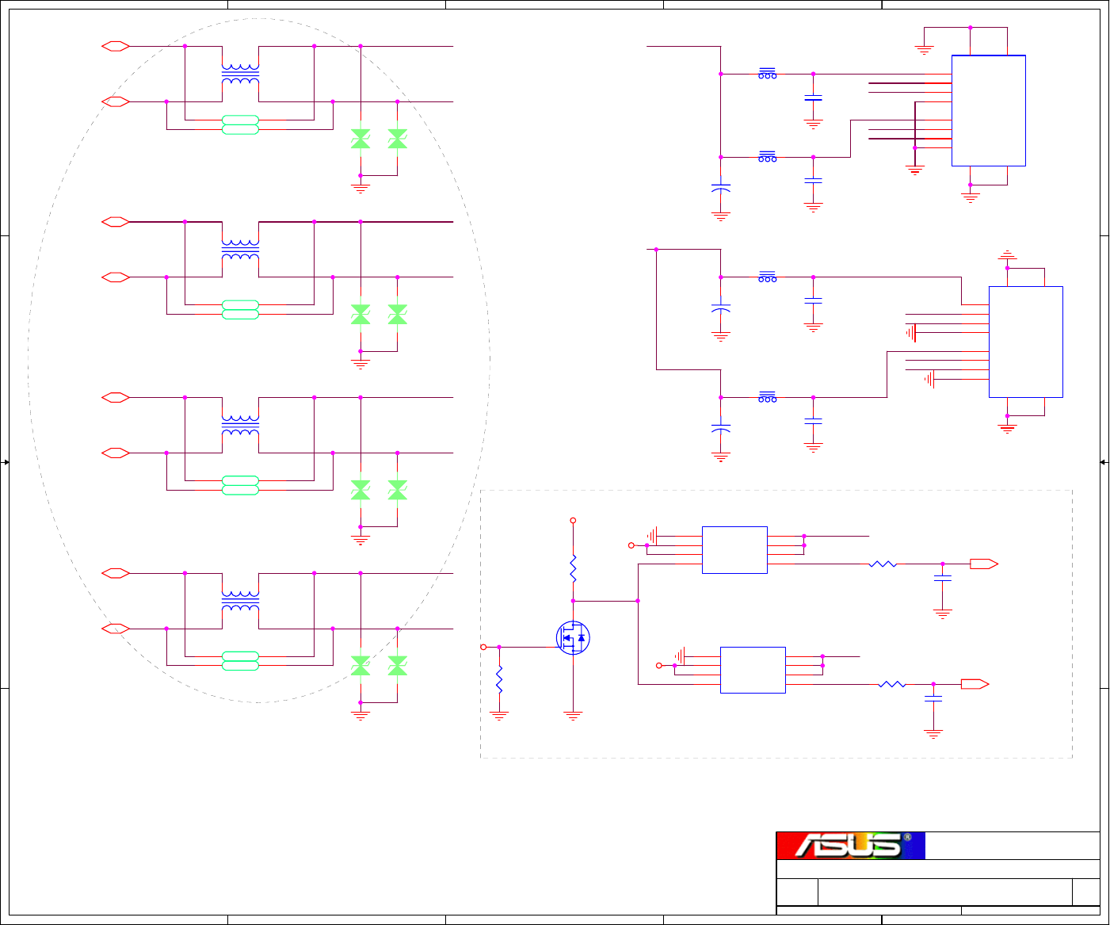Click the left-edge sheet arrow marker
Viewport: 1110px width, 925px height.
[x=5, y=462]
